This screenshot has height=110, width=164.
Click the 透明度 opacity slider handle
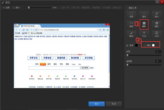127,65
